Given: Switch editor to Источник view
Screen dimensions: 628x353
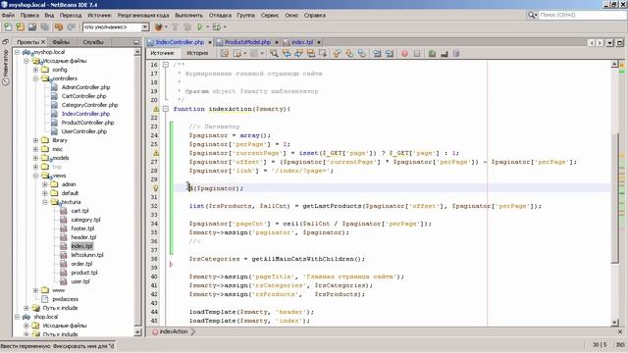Looking at the screenshot, I should click(x=163, y=53).
